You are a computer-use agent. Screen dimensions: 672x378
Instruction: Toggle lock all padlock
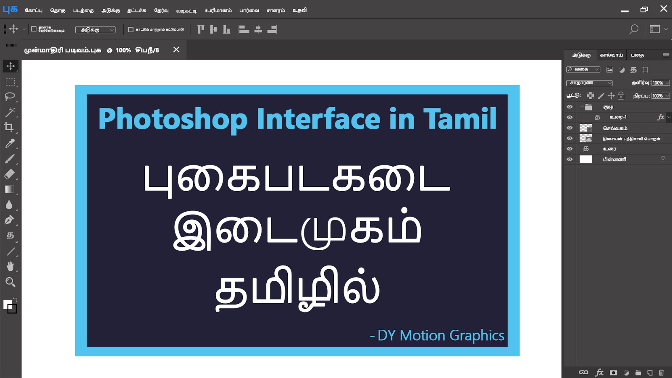pyautogui.click(x=621, y=96)
